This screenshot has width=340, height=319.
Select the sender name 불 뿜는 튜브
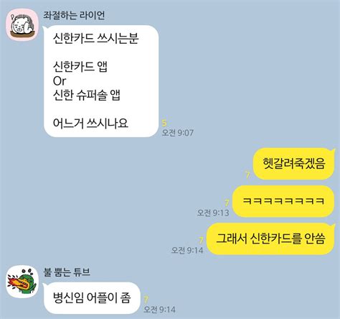coord(67,272)
